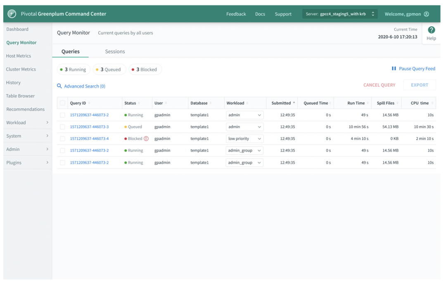This screenshot has height=288, width=446.
Task: Click the Greenplum logo icon
Action: click(12, 14)
